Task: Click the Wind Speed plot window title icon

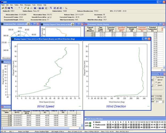Action: click(x=13, y=39)
